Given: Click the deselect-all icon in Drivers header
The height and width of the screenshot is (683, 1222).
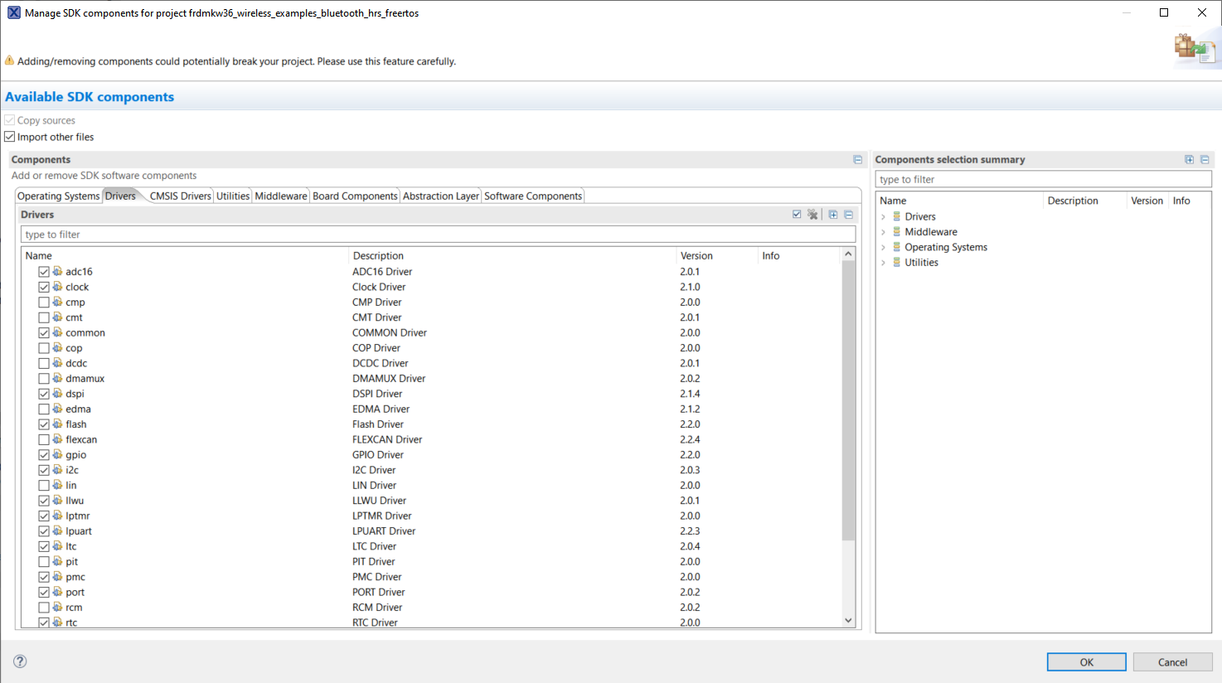Looking at the screenshot, I should click(812, 215).
